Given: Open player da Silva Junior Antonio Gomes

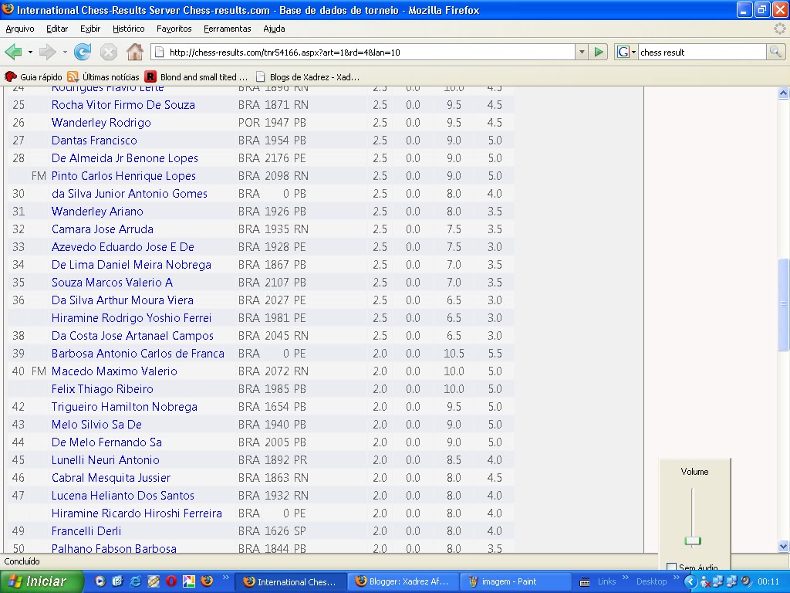Looking at the screenshot, I should point(130,194).
